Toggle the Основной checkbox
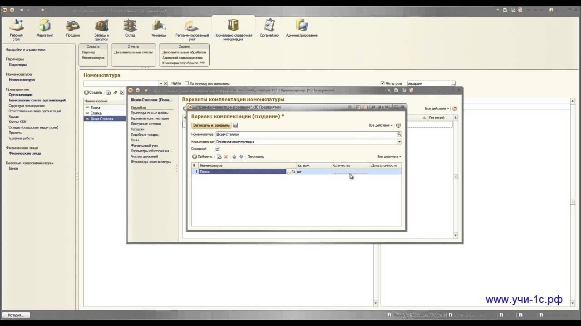The width and height of the screenshot is (581, 326). (217, 149)
